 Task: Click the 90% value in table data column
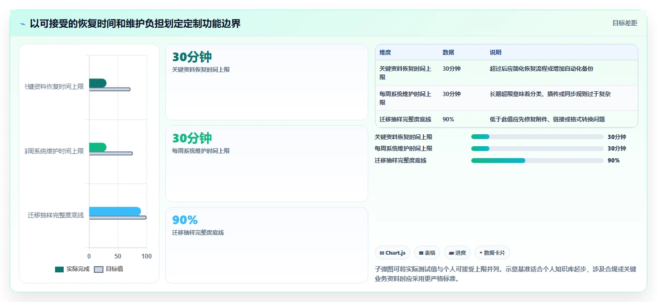pos(449,119)
